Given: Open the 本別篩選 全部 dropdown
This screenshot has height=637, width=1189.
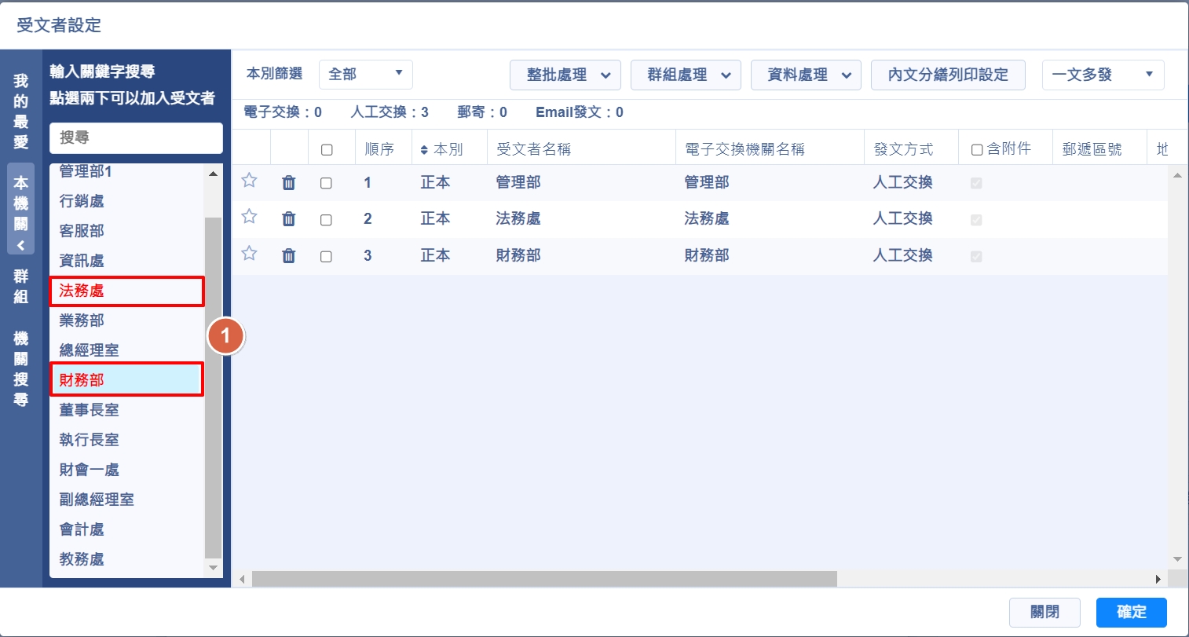Looking at the screenshot, I should click(x=365, y=74).
